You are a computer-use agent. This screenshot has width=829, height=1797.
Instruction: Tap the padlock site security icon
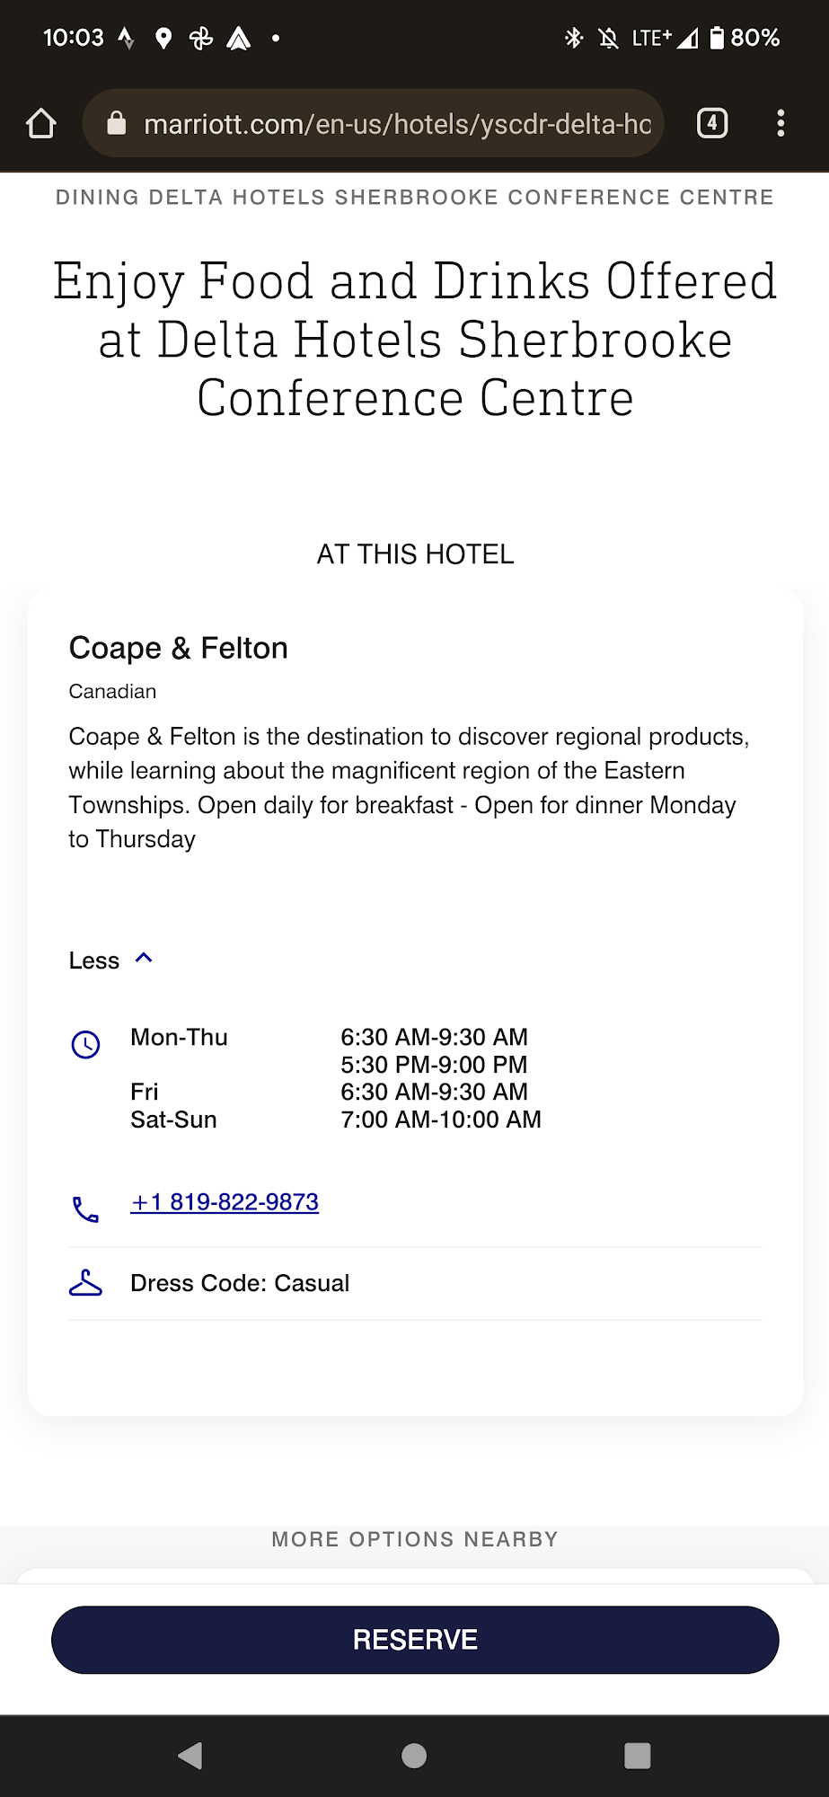click(x=117, y=123)
